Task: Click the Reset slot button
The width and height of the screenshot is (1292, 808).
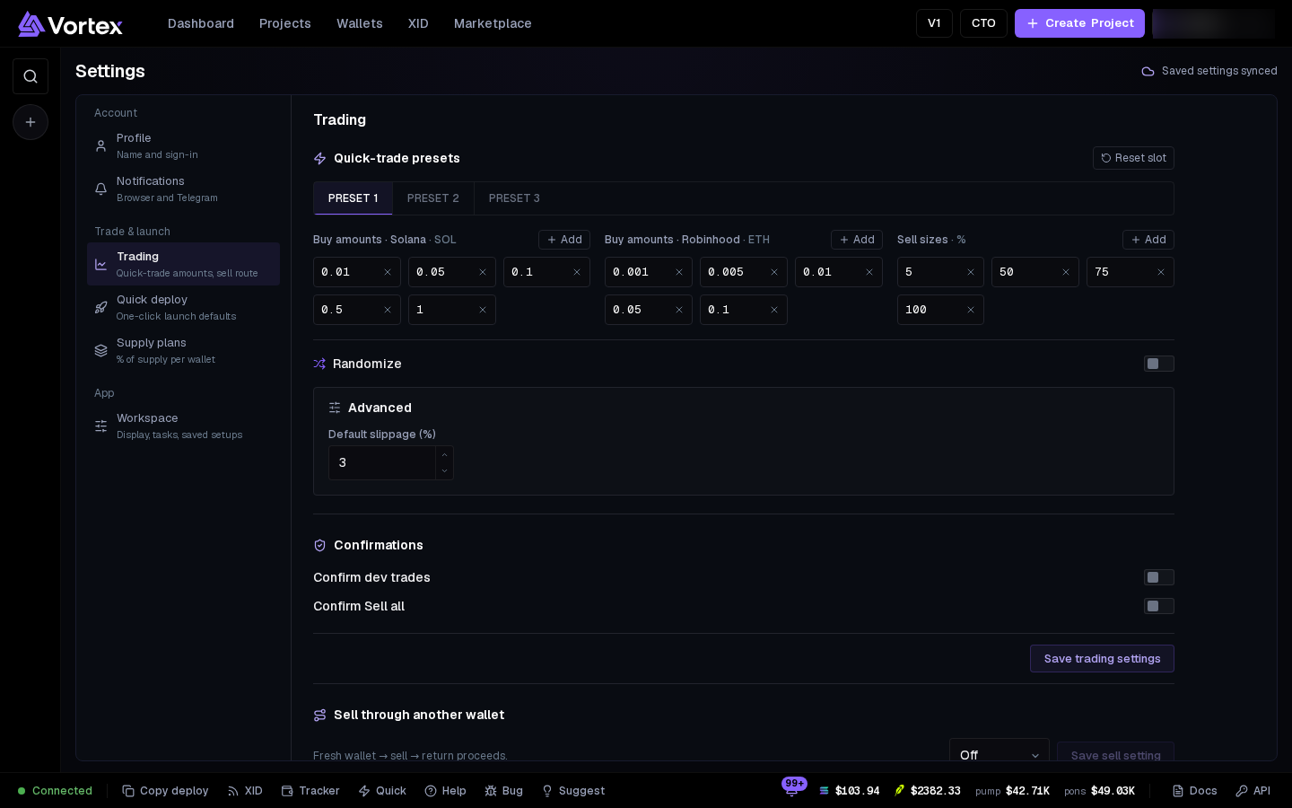Action: [x=1133, y=158]
